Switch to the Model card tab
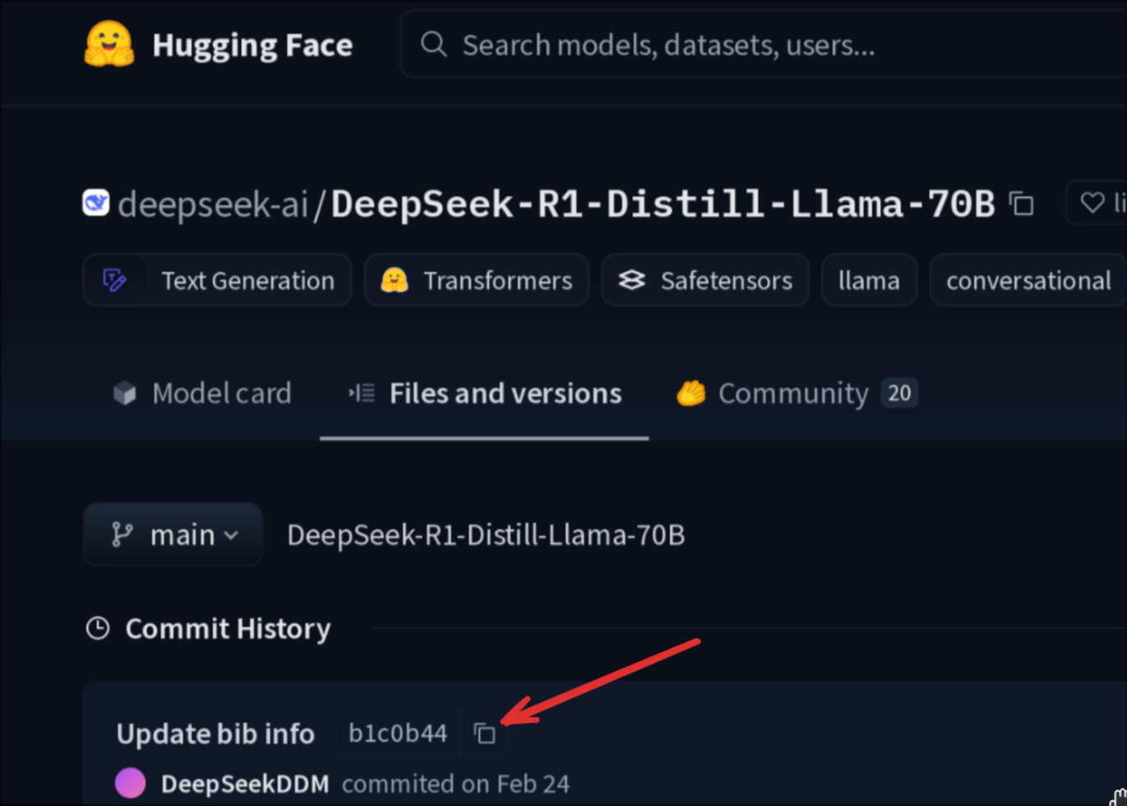 click(x=202, y=394)
